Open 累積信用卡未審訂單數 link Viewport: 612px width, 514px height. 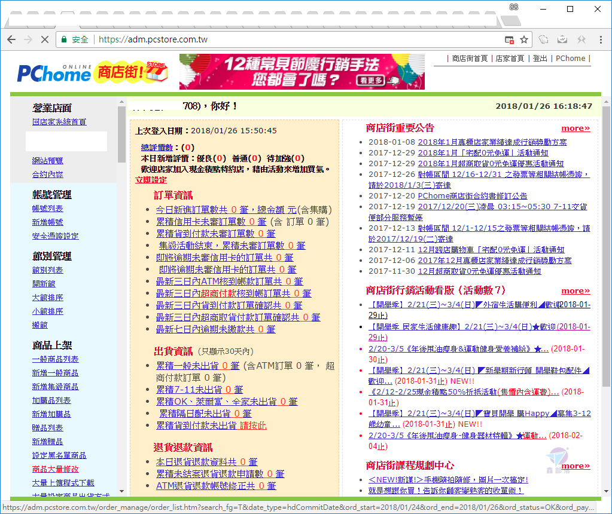tap(211, 222)
